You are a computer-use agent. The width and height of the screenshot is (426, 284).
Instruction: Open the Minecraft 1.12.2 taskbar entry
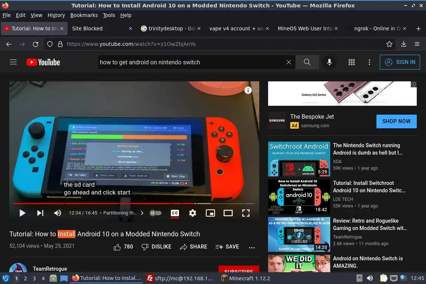[245, 278]
